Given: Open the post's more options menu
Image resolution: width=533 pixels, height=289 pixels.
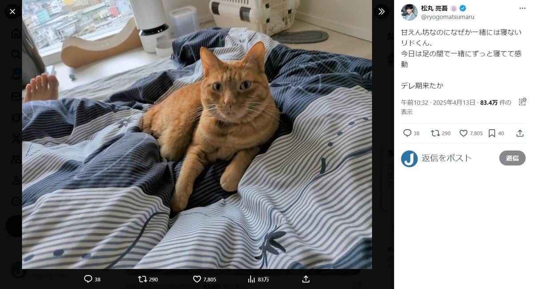Looking at the screenshot, I should (522, 8).
